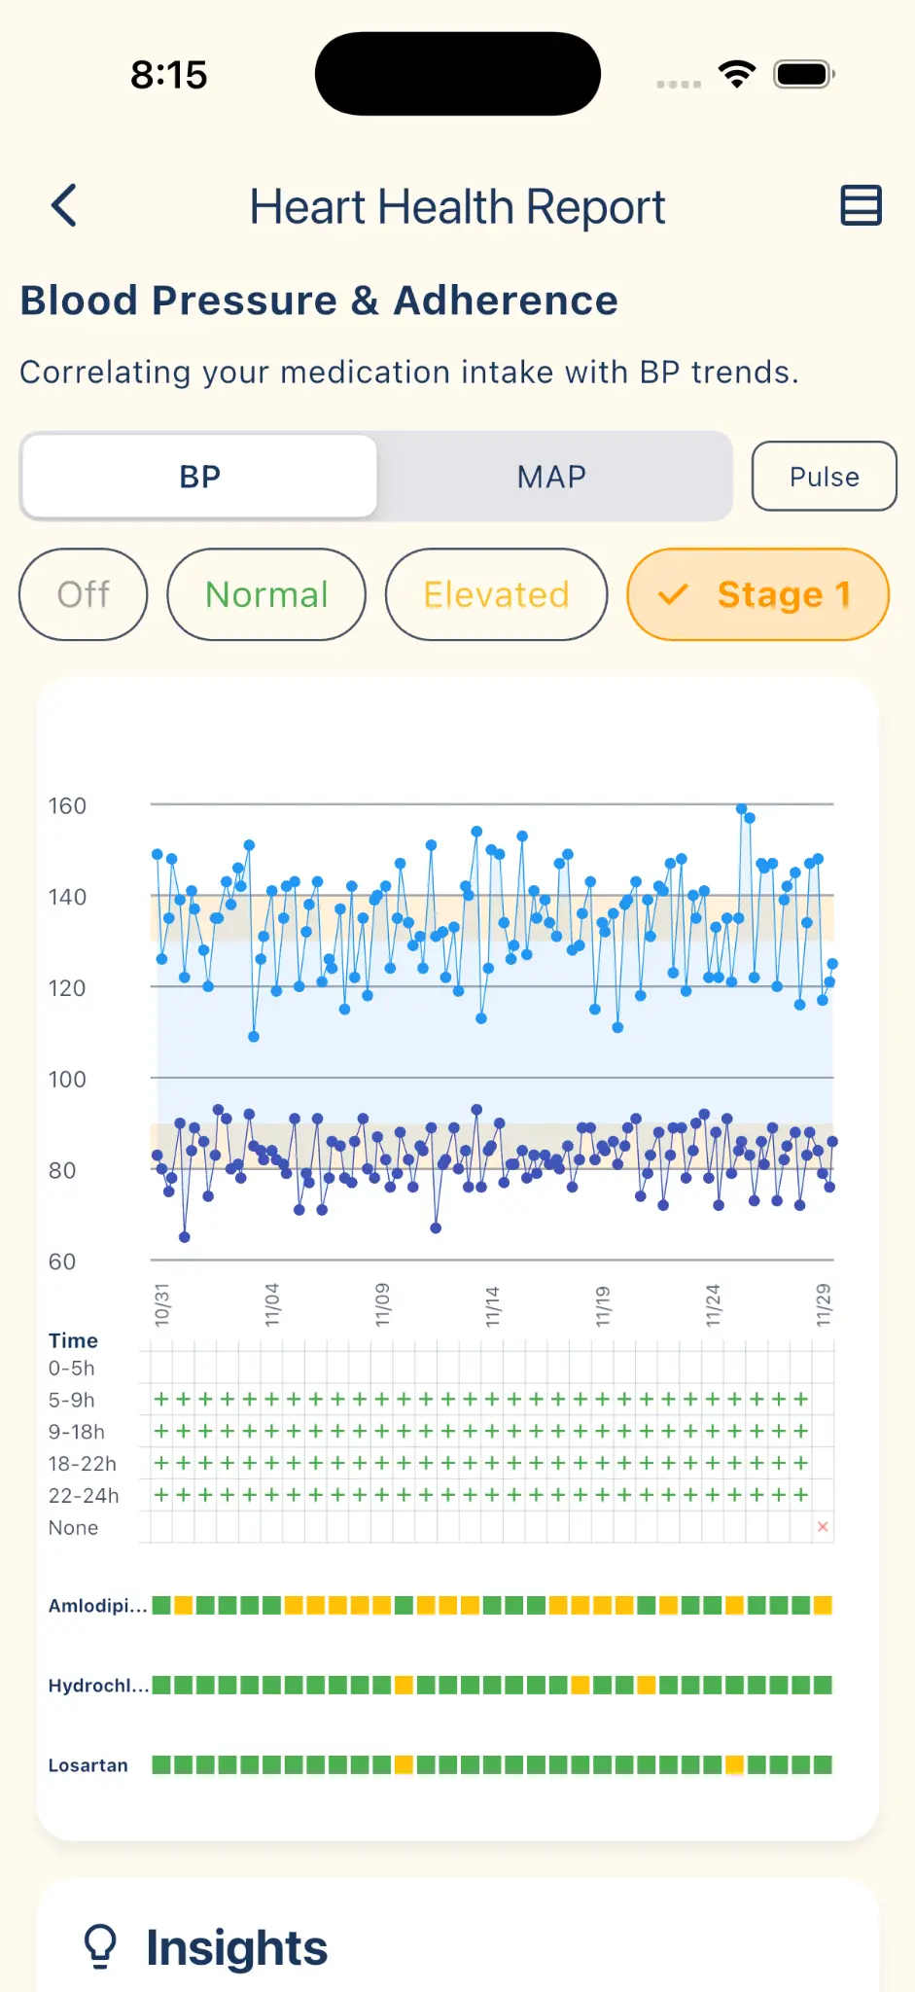Image resolution: width=915 pixels, height=1992 pixels.
Task: Toggle the Off filter chip
Action: pyautogui.click(x=83, y=594)
